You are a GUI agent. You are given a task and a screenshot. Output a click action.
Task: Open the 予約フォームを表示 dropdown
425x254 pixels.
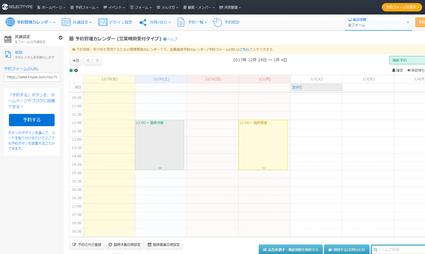point(402,7)
